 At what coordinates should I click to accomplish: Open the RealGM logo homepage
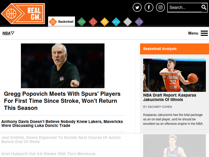pos(23,14)
